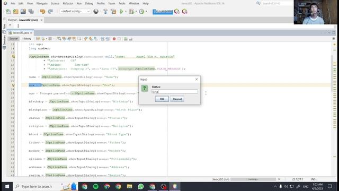Open the notification center icon
This screenshot has height=191, width=339.
click(329, 186)
